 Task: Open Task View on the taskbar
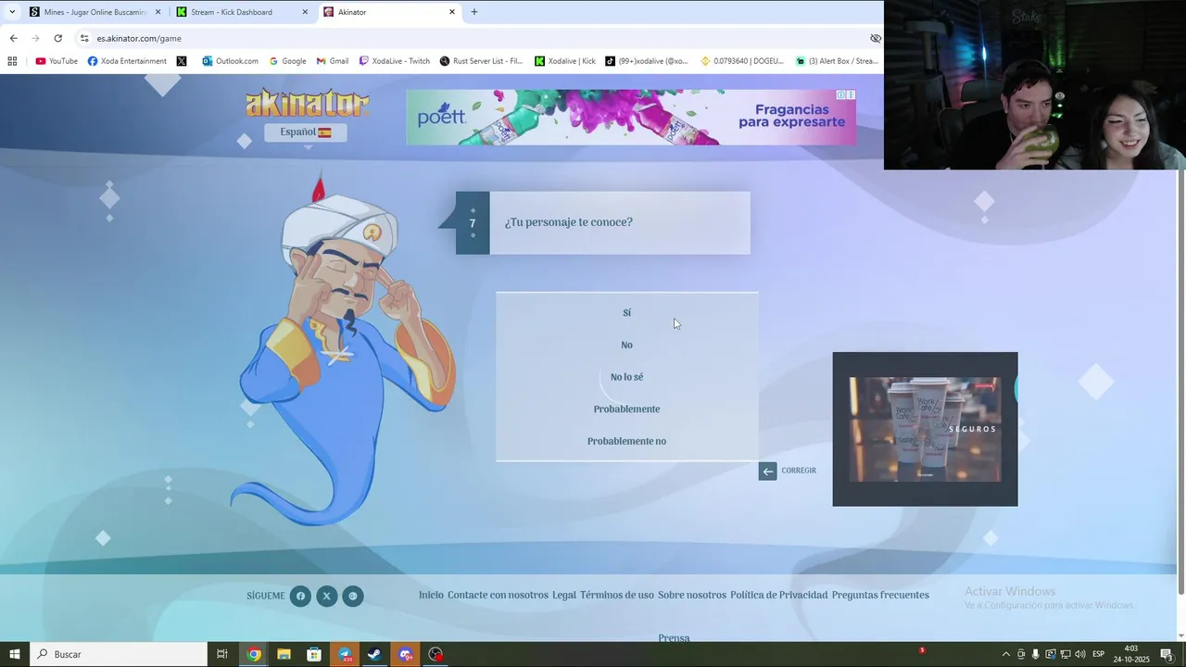pyautogui.click(x=222, y=654)
